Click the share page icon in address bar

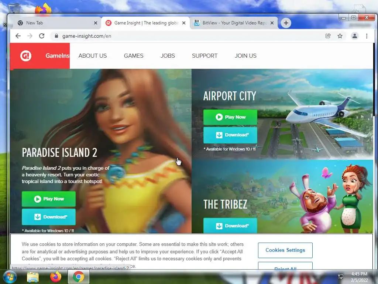coord(328,36)
